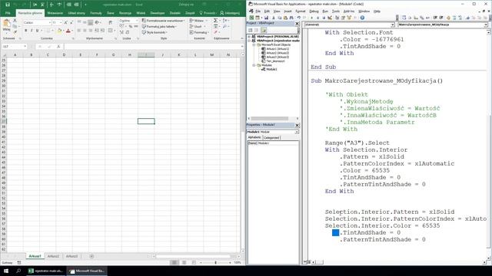The height and width of the screenshot is (276, 492).
Task: Collapse the Modules folder tree node
Action: (x=254, y=65)
